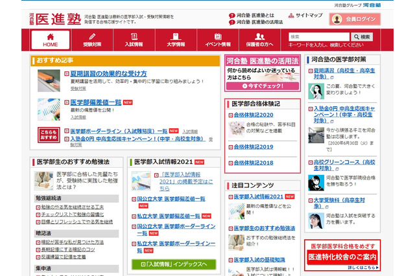Open チェックリストで勉強の習慣化 link

[72, 214]
